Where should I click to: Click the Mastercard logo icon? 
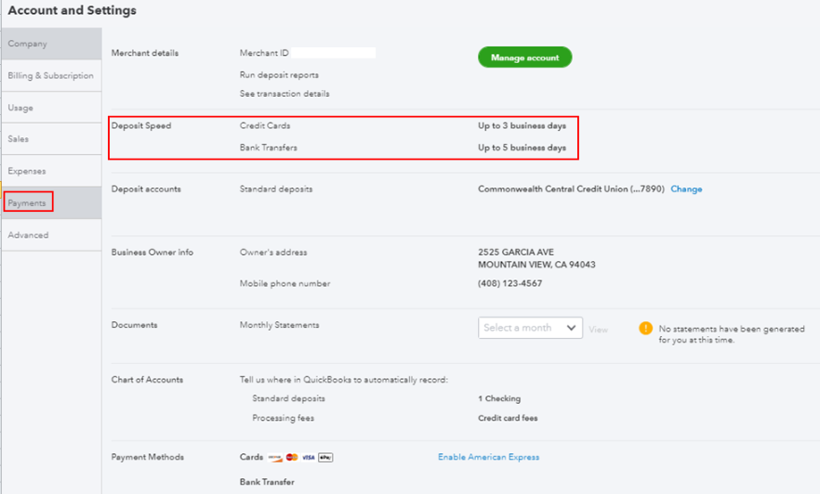click(x=291, y=458)
